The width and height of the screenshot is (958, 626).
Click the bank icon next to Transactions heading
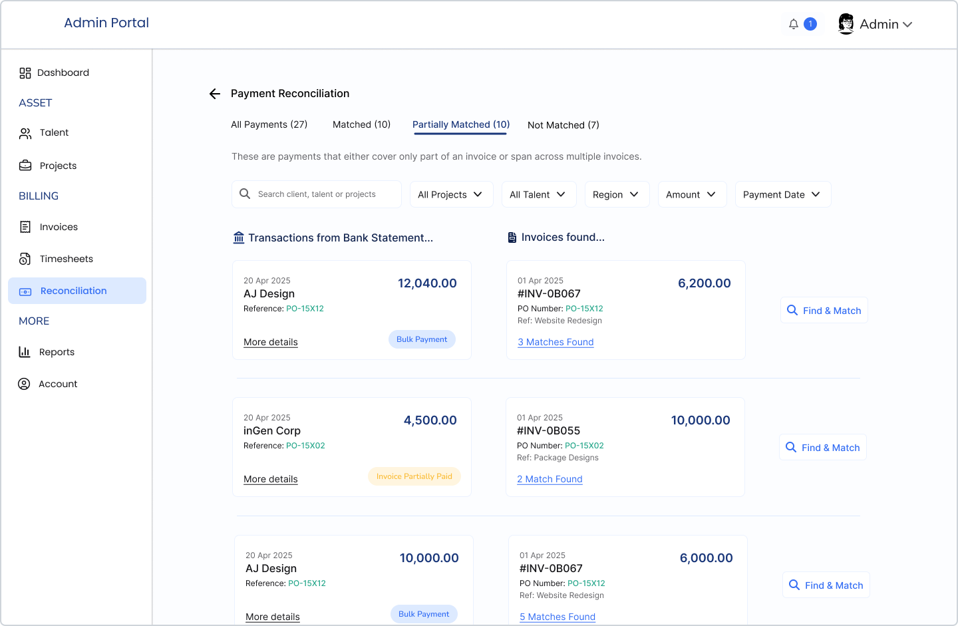coord(238,237)
